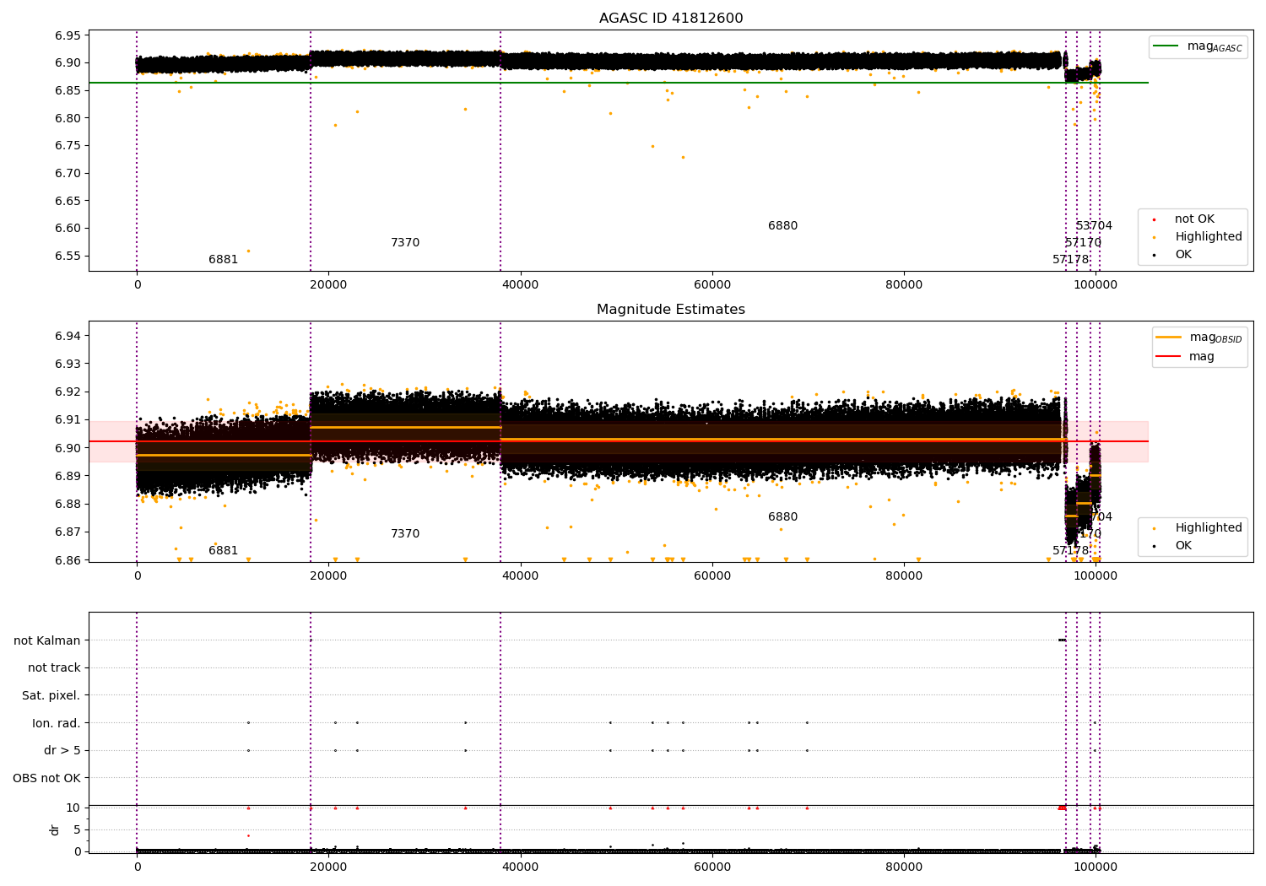Screen dimensions: 1266x886
Task: Click the '10' tick on the dr axis
Action: [73, 808]
